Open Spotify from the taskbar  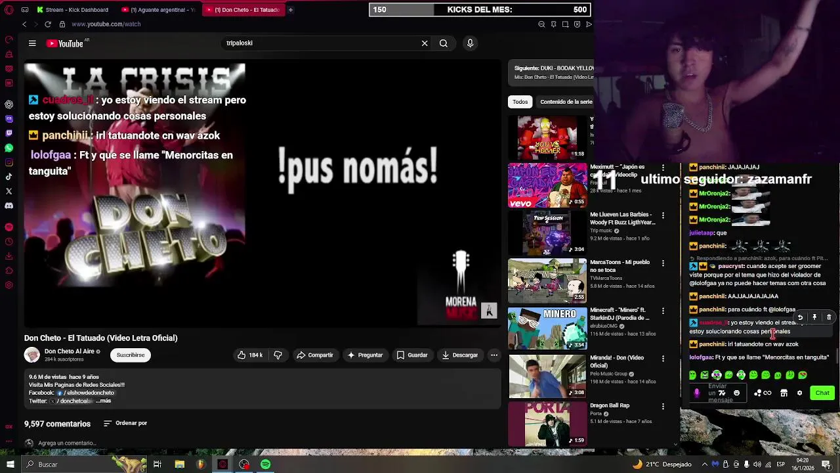265,464
